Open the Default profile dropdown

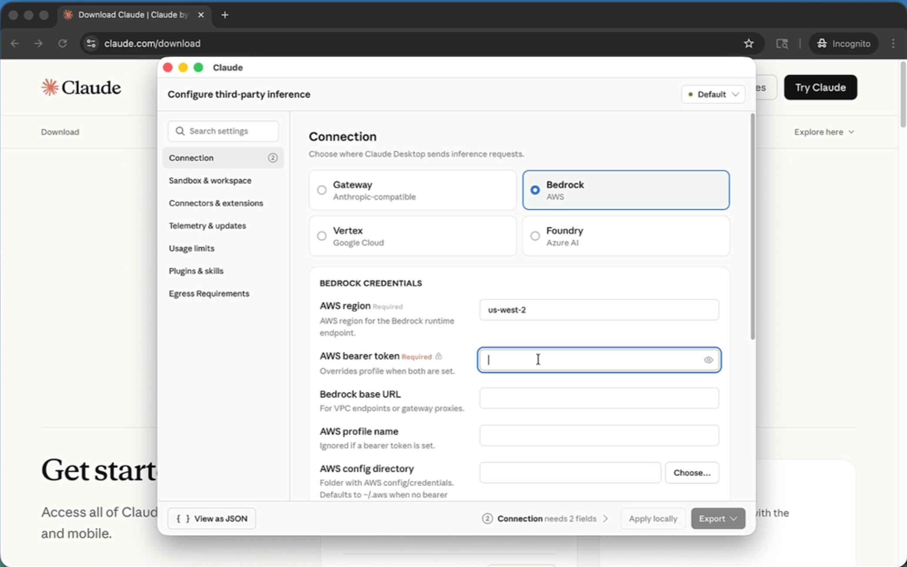tap(713, 94)
